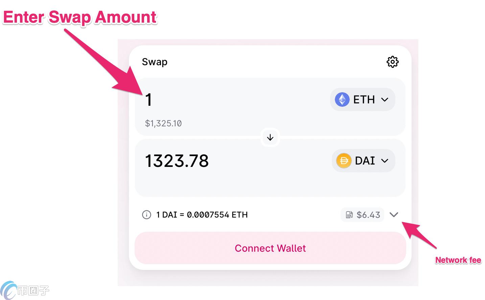This screenshot has height=300, width=485.
Task: Click the DAI token logo
Action: pos(343,160)
